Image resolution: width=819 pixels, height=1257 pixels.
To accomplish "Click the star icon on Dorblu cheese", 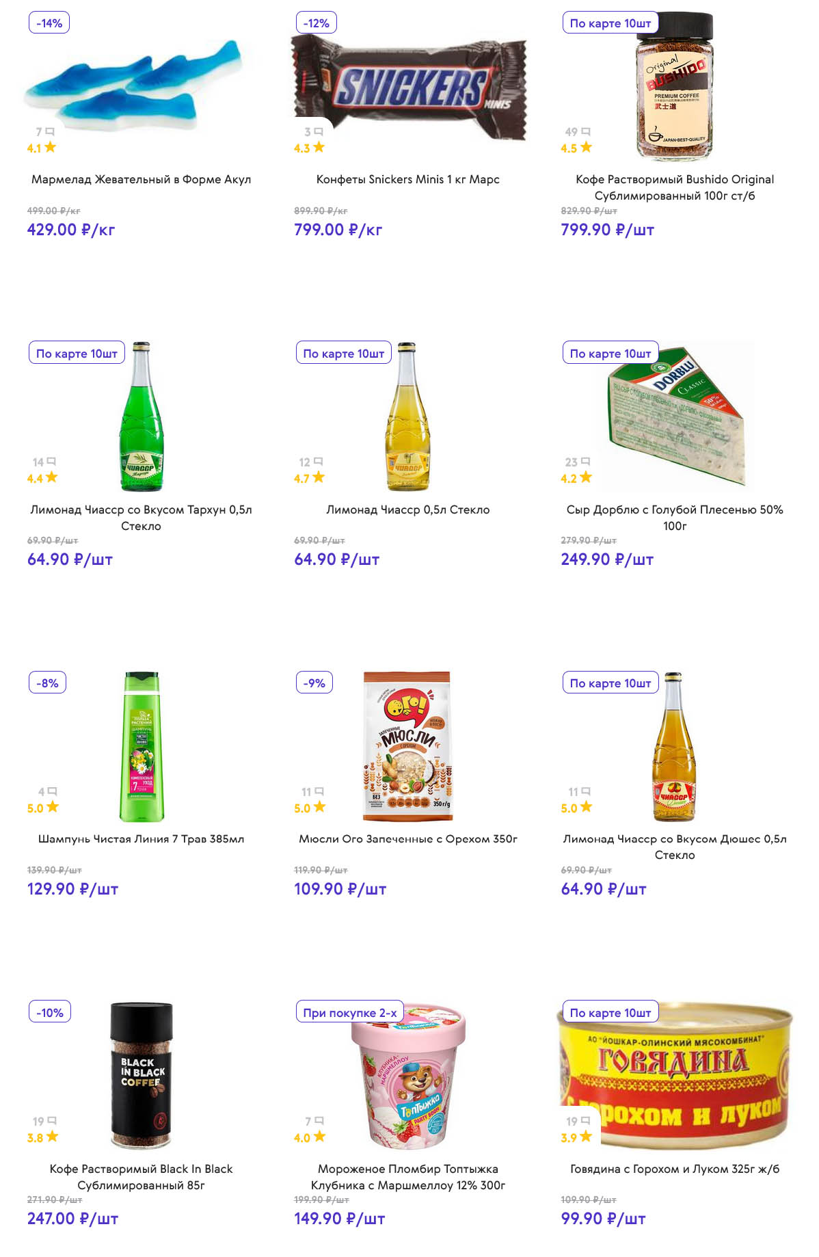I will coord(585,477).
